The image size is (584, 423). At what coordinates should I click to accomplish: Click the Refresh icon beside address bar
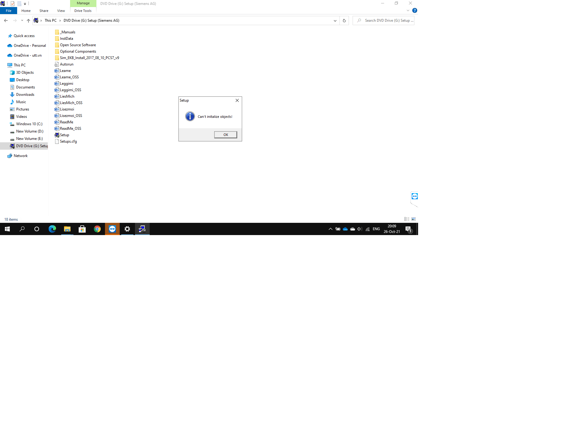click(x=344, y=21)
